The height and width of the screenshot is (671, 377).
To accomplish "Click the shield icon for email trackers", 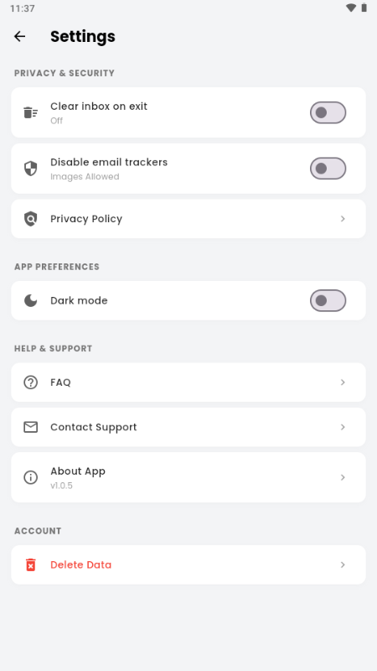I will coord(30,169).
